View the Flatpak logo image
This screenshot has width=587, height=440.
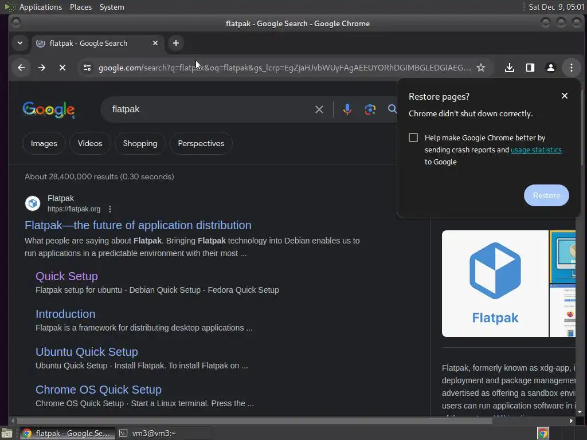tap(495, 283)
